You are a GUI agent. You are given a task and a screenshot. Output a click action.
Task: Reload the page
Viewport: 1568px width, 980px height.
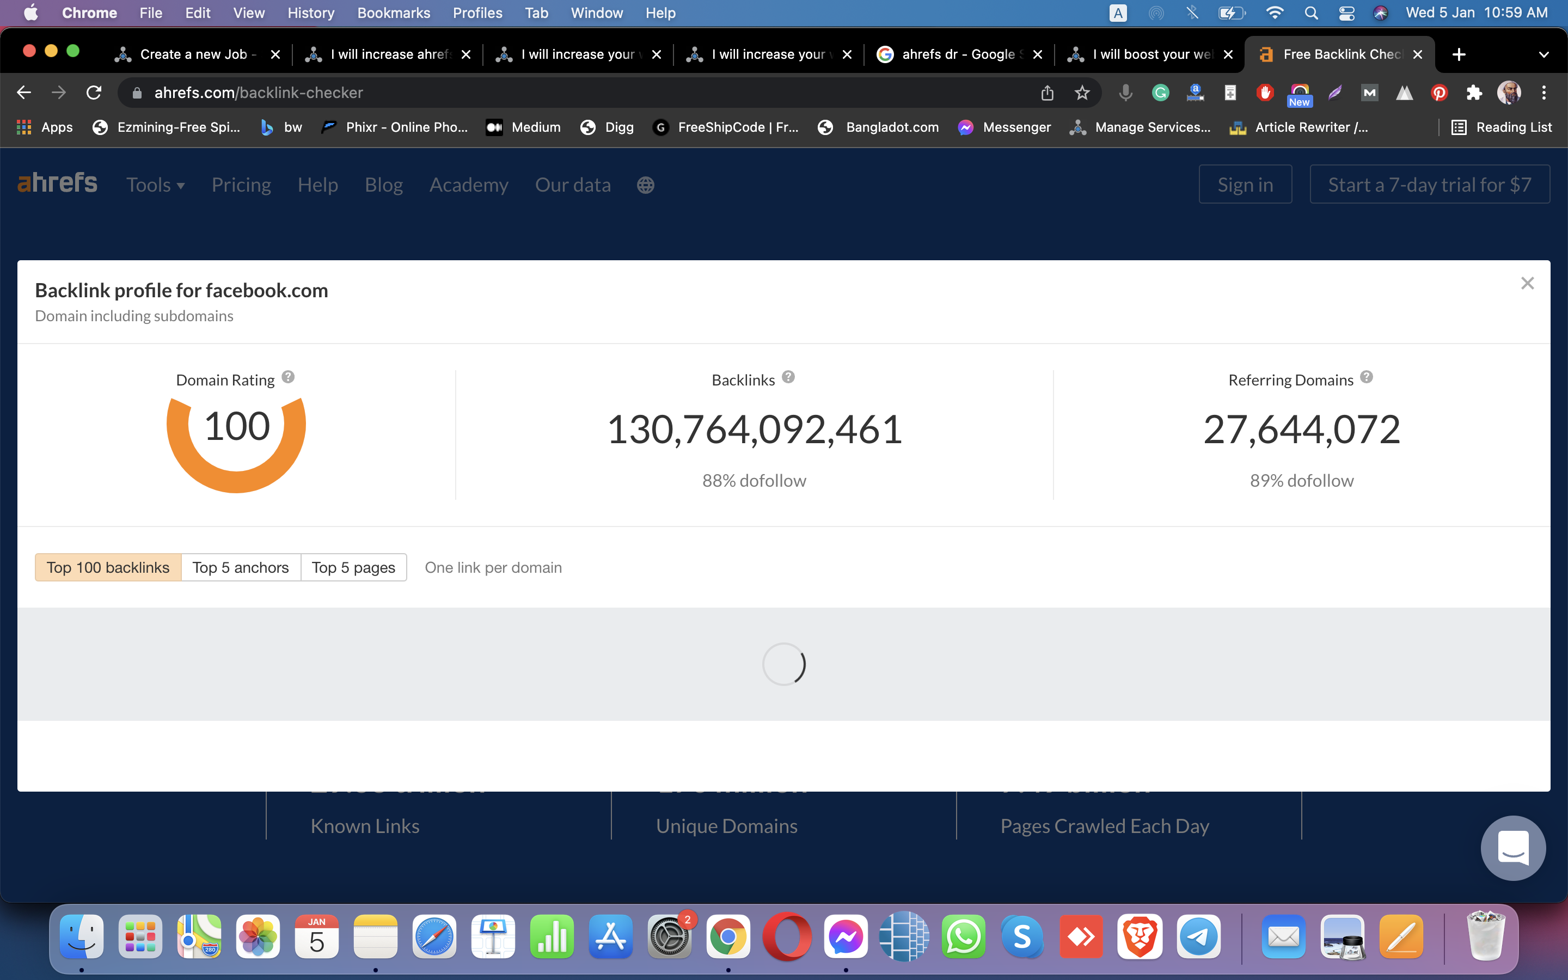(x=94, y=93)
